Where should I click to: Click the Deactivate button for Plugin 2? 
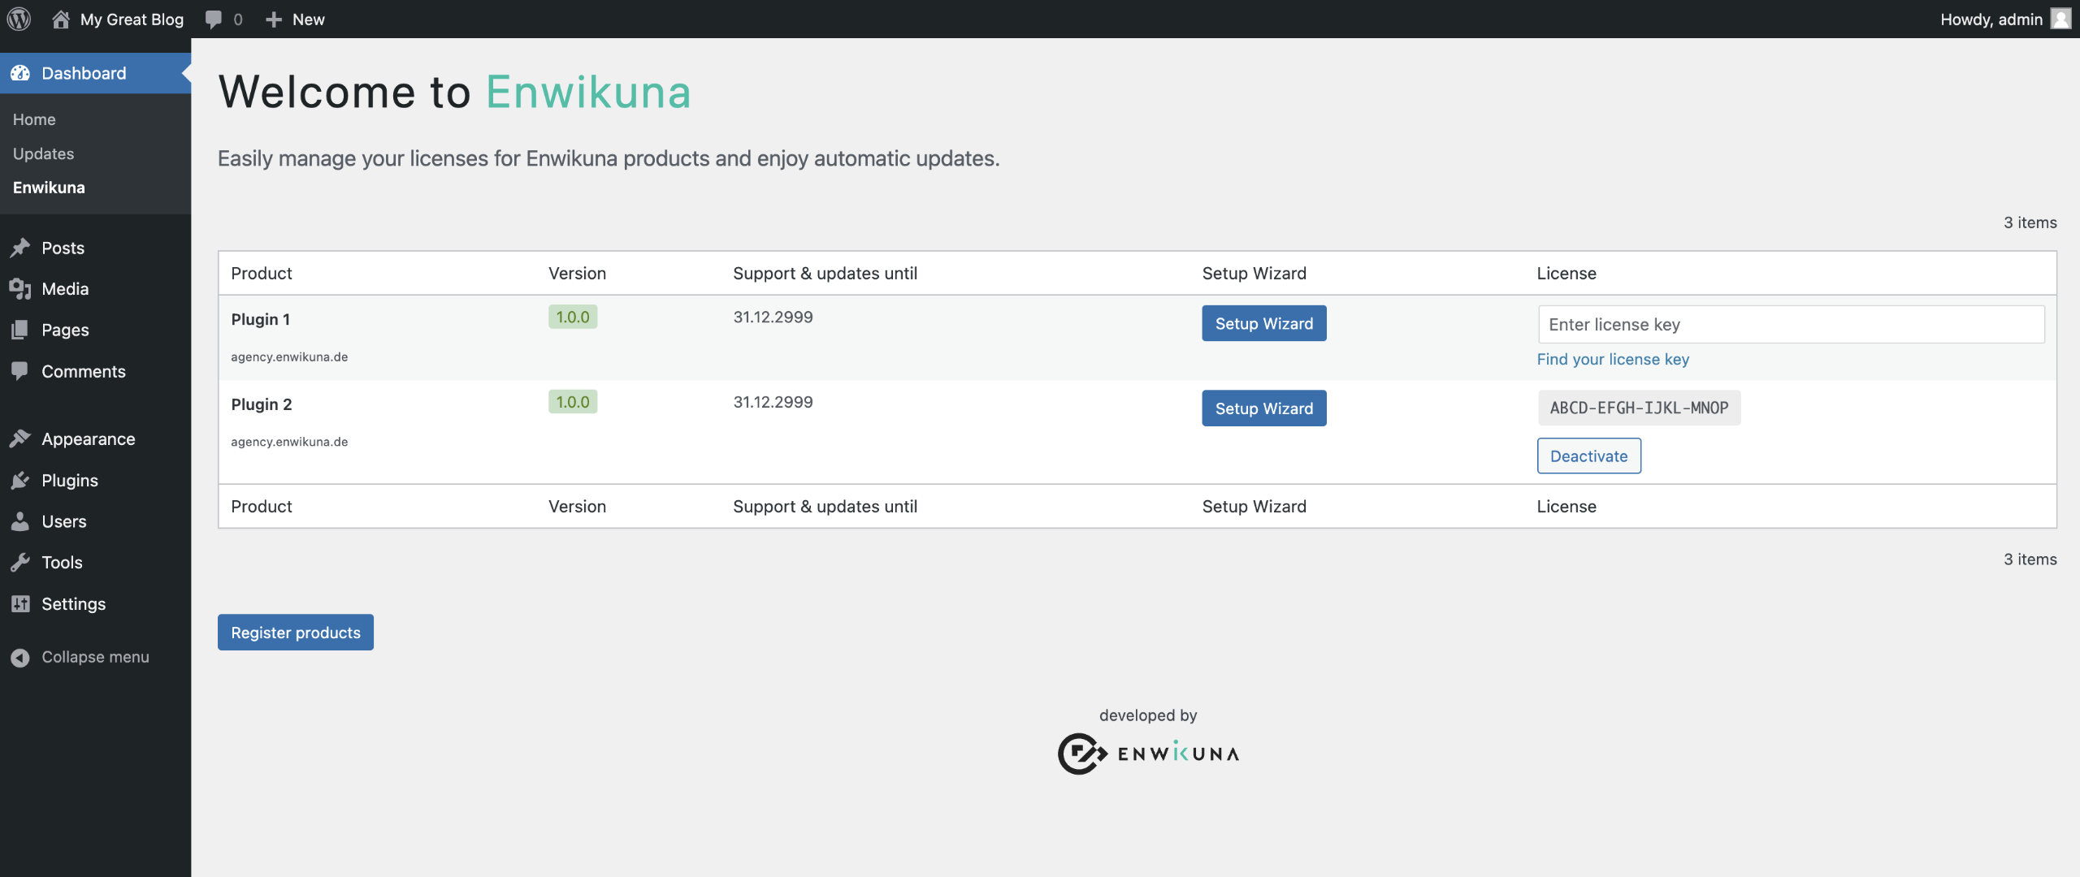1588,455
